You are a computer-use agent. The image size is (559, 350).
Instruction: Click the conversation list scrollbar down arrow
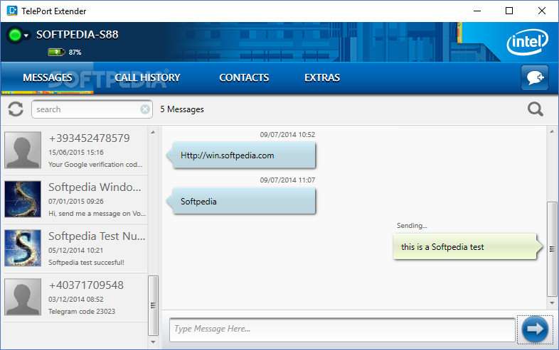coord(153,342)
